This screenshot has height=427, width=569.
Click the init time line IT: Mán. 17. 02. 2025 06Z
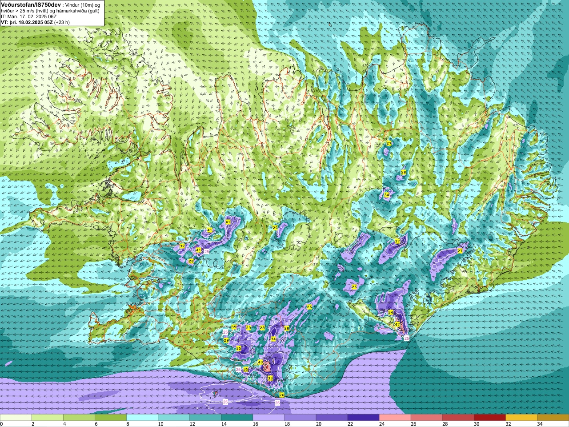pos(28,16)
